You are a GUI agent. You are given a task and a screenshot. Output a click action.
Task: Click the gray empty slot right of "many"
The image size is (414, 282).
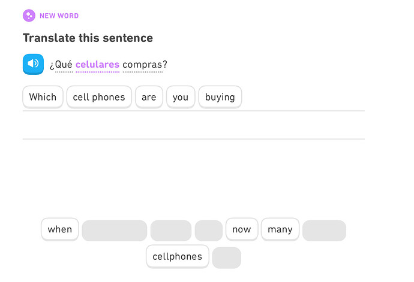[324, 231]
